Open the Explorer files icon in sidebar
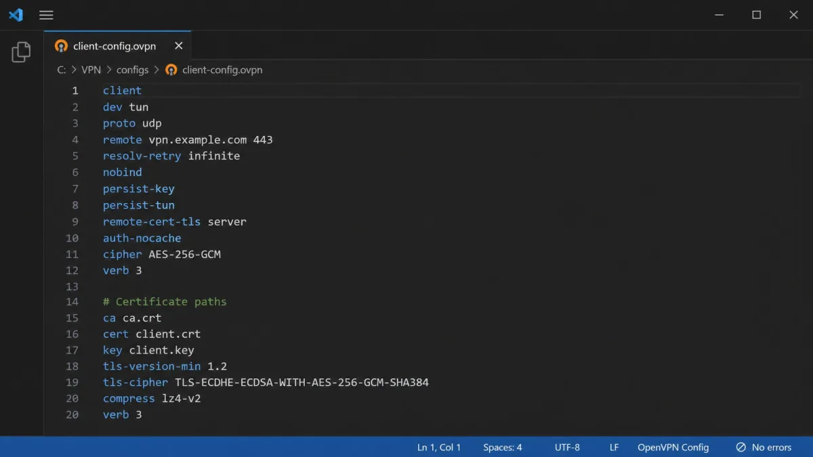Screen dimensions: 813x457 (x=21, y=52)
